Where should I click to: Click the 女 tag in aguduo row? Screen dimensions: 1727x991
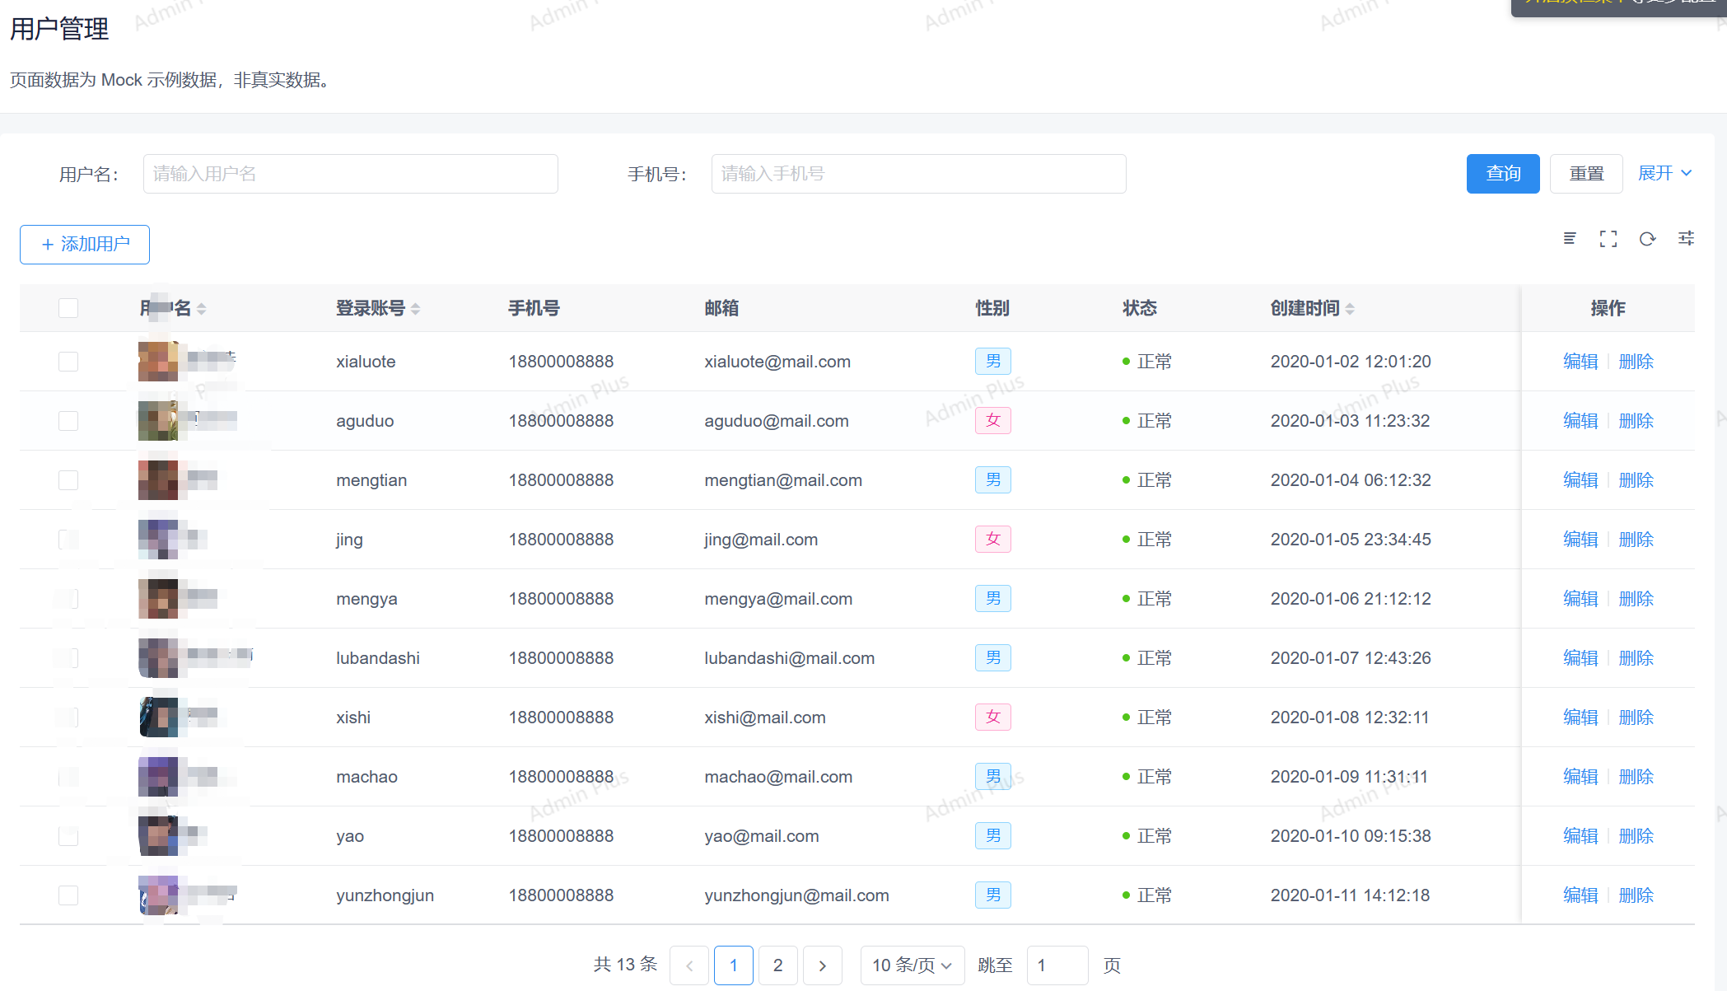993,421
